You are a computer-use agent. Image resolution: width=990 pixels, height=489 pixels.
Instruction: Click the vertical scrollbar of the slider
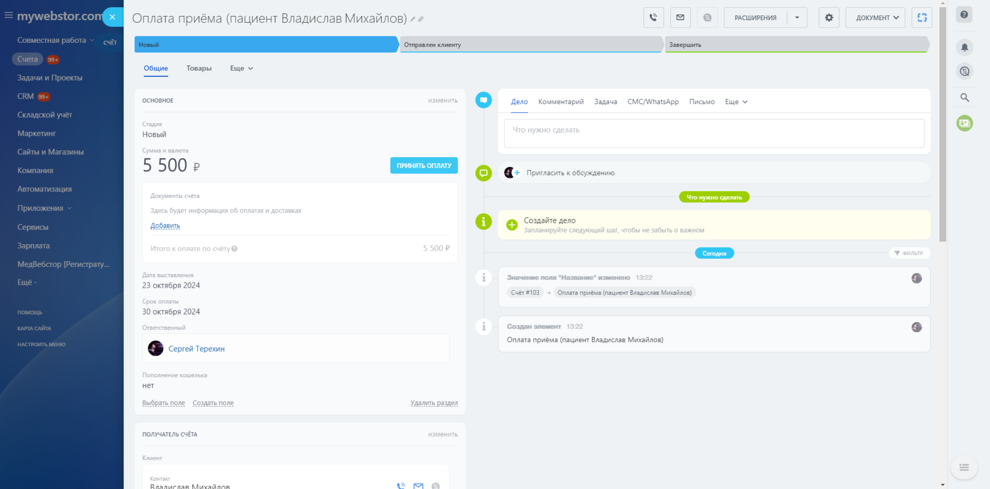point(942,125)
